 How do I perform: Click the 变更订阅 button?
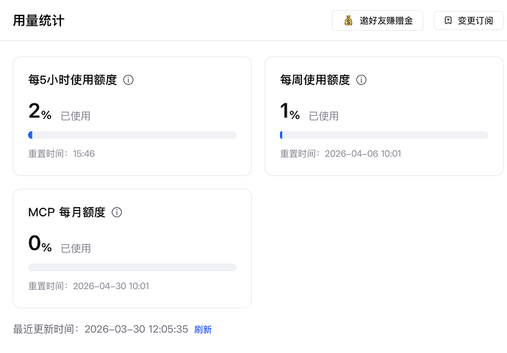(469, 21)
